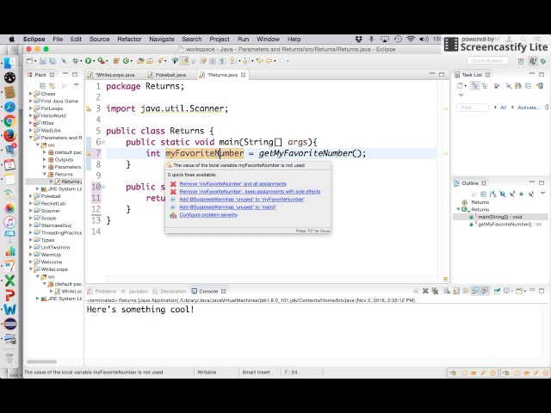Toggle Hide Fields in Outline toolbar

tap(503, 194)
